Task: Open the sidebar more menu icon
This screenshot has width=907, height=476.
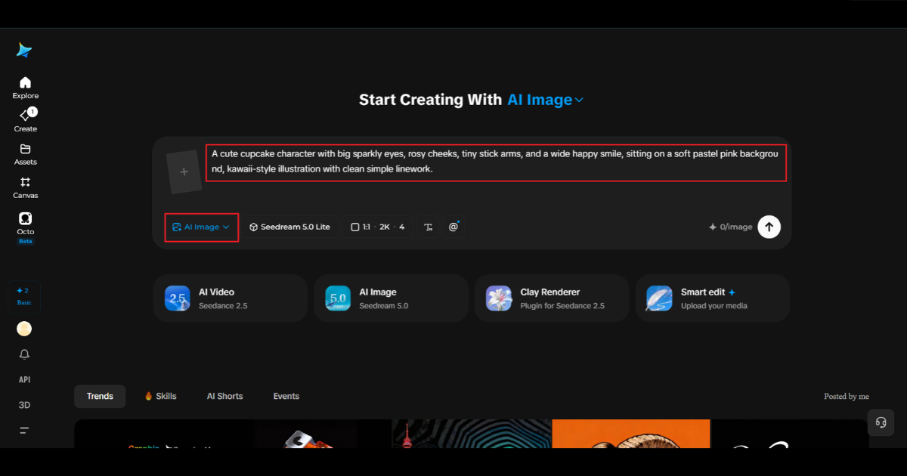Action: pyautogui.click(x=24, y=431)
